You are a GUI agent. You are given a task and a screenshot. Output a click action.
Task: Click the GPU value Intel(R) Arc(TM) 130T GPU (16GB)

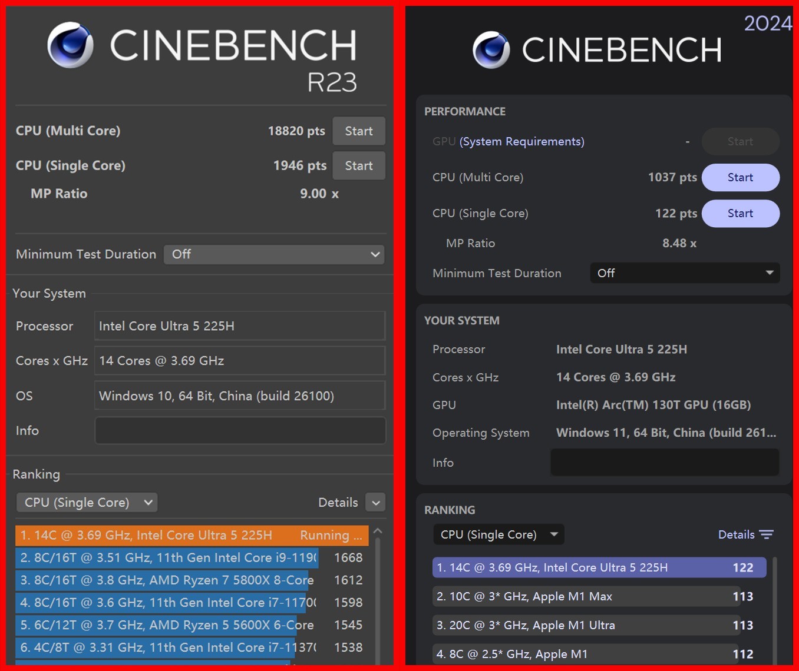click(x=653, y=405)
